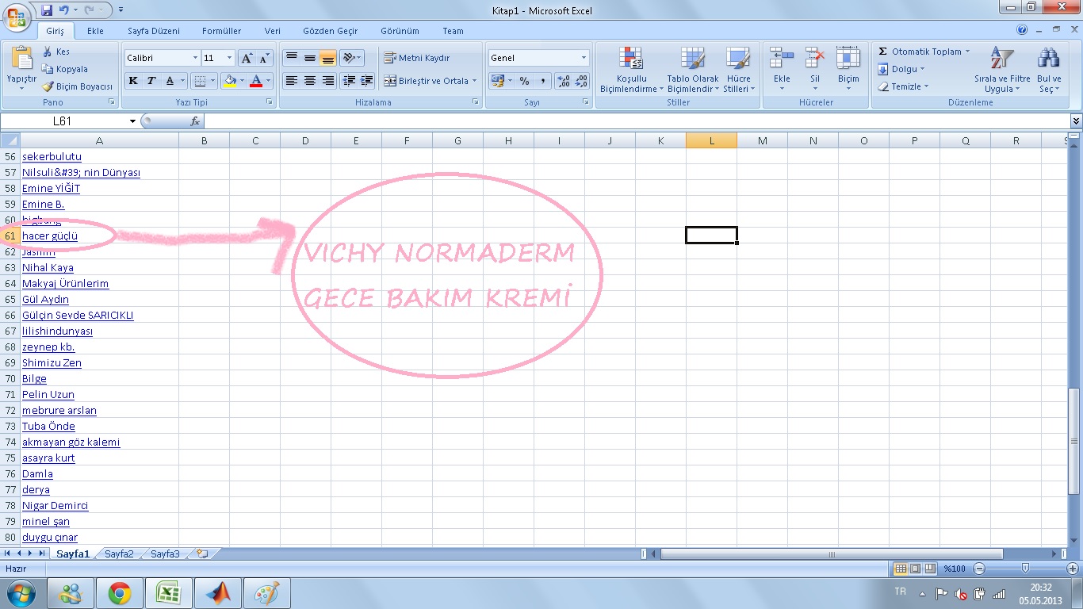Apply comma style
This screenshot has height=609, width=1083.
coord(542,81)
